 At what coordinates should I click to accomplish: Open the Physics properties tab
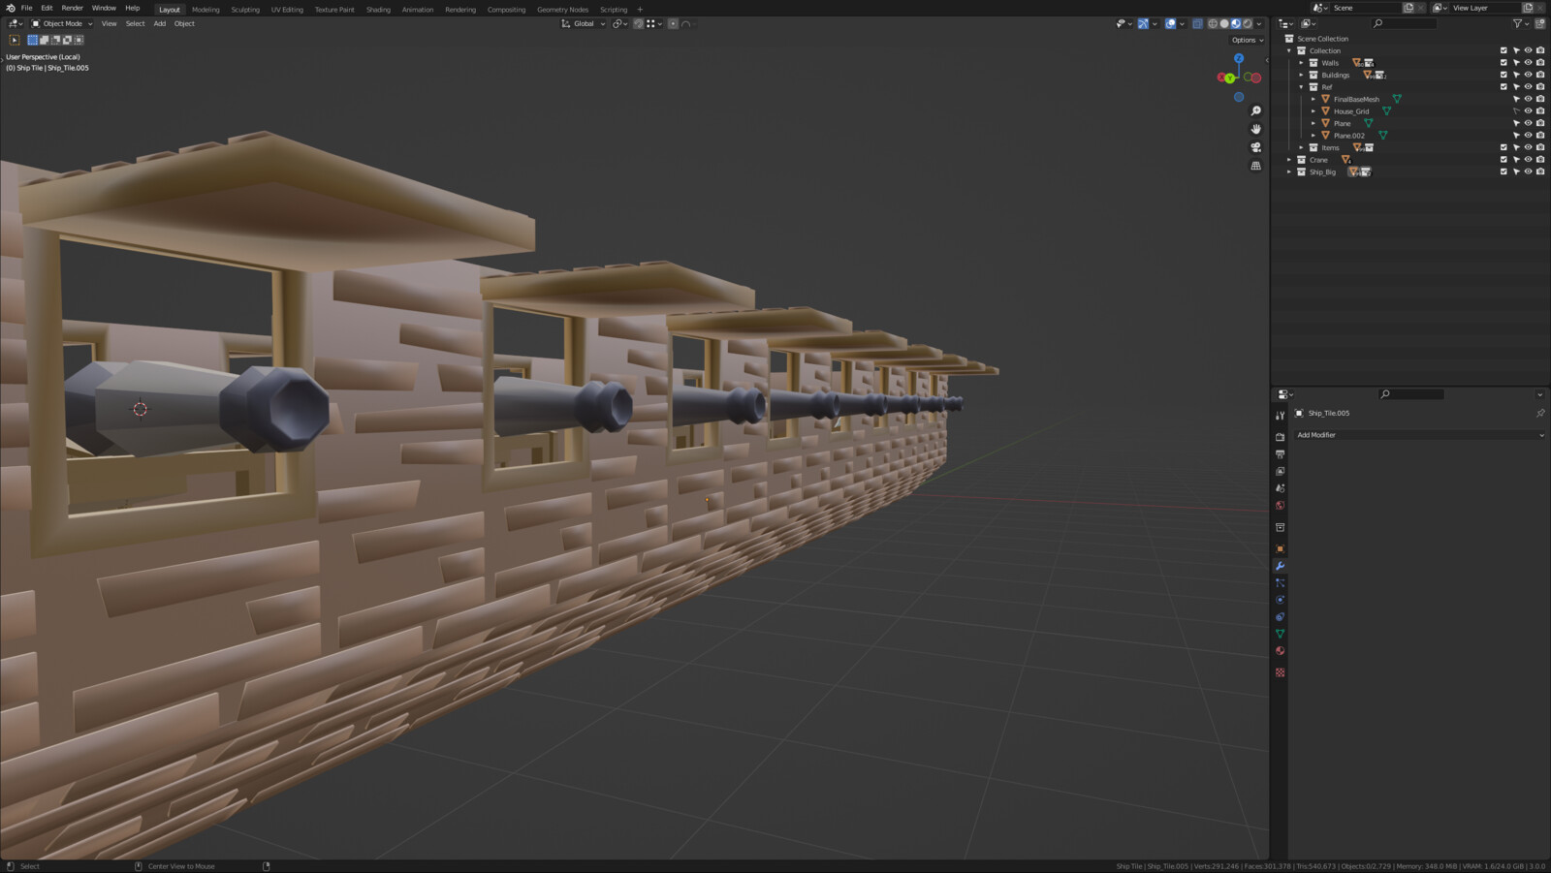click(1280, 600)
